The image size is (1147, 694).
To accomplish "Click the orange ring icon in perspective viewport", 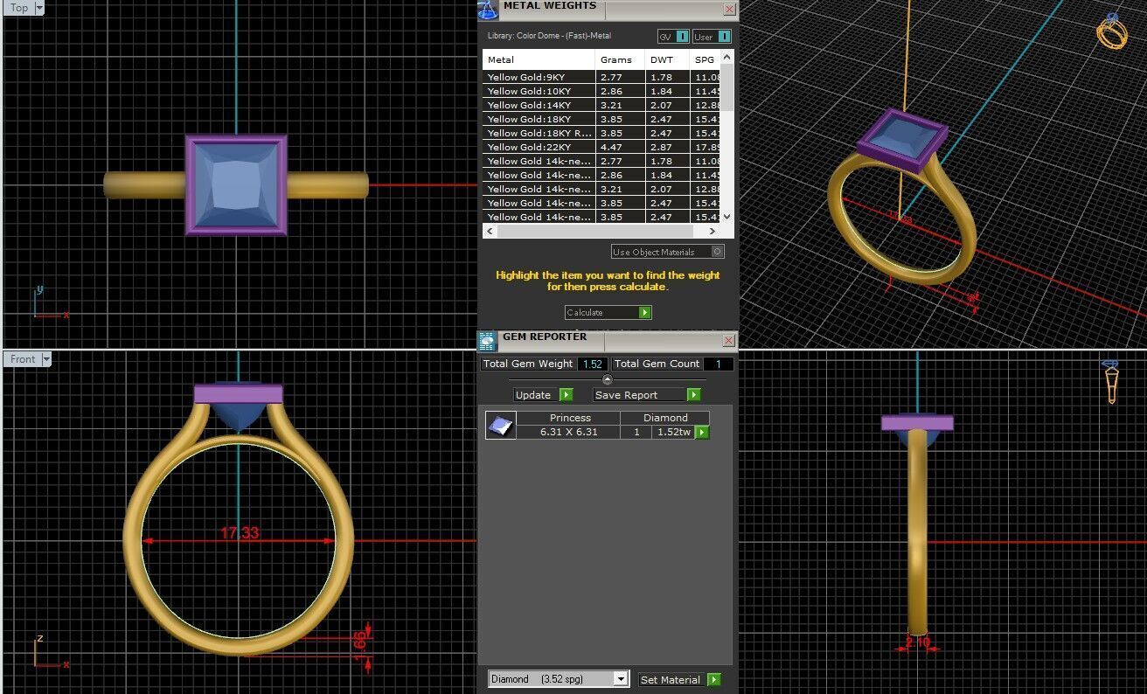I will (1112, 31).
